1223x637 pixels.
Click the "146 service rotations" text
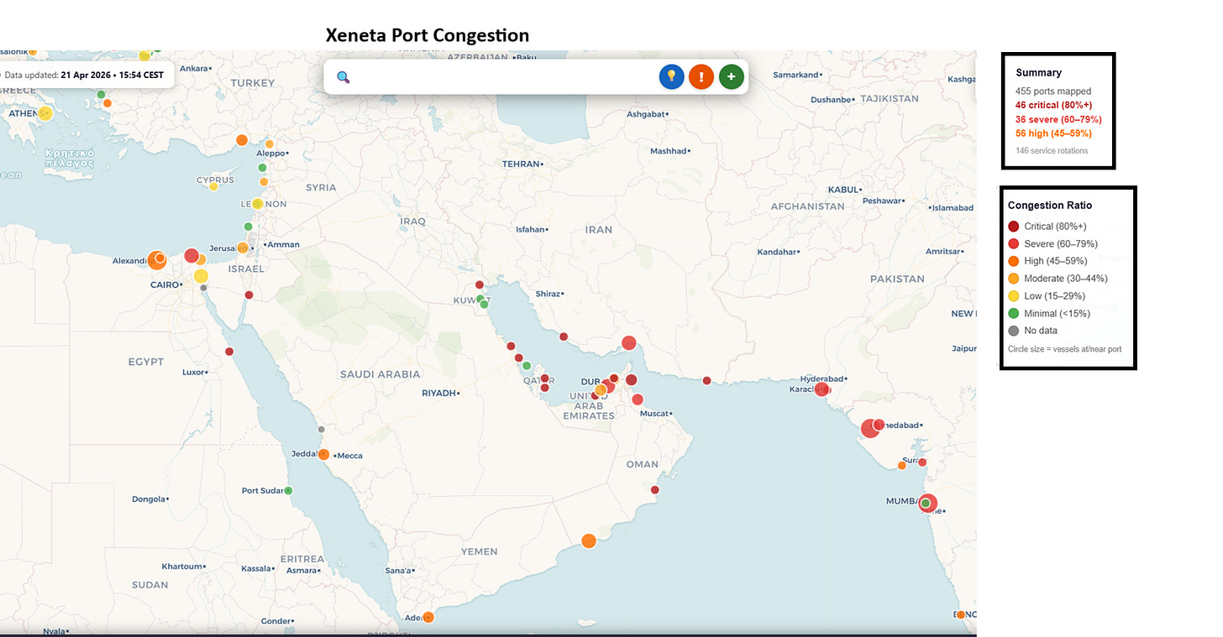pos(1052,151)
